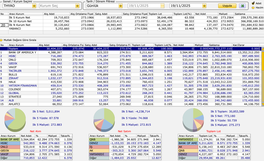
Task: Toggle Mutlak Değere Göre Sırala
Action: [x=1, y=40]
